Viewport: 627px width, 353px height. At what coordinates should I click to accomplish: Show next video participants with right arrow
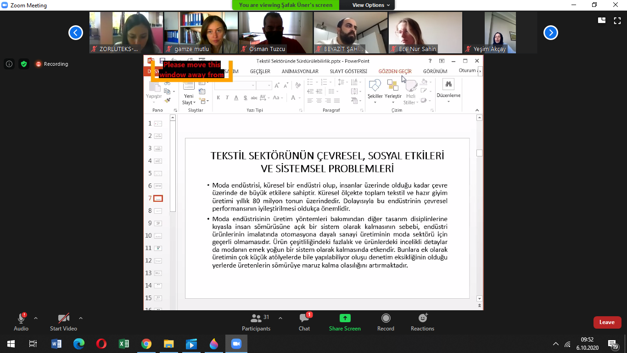(551, 33)
